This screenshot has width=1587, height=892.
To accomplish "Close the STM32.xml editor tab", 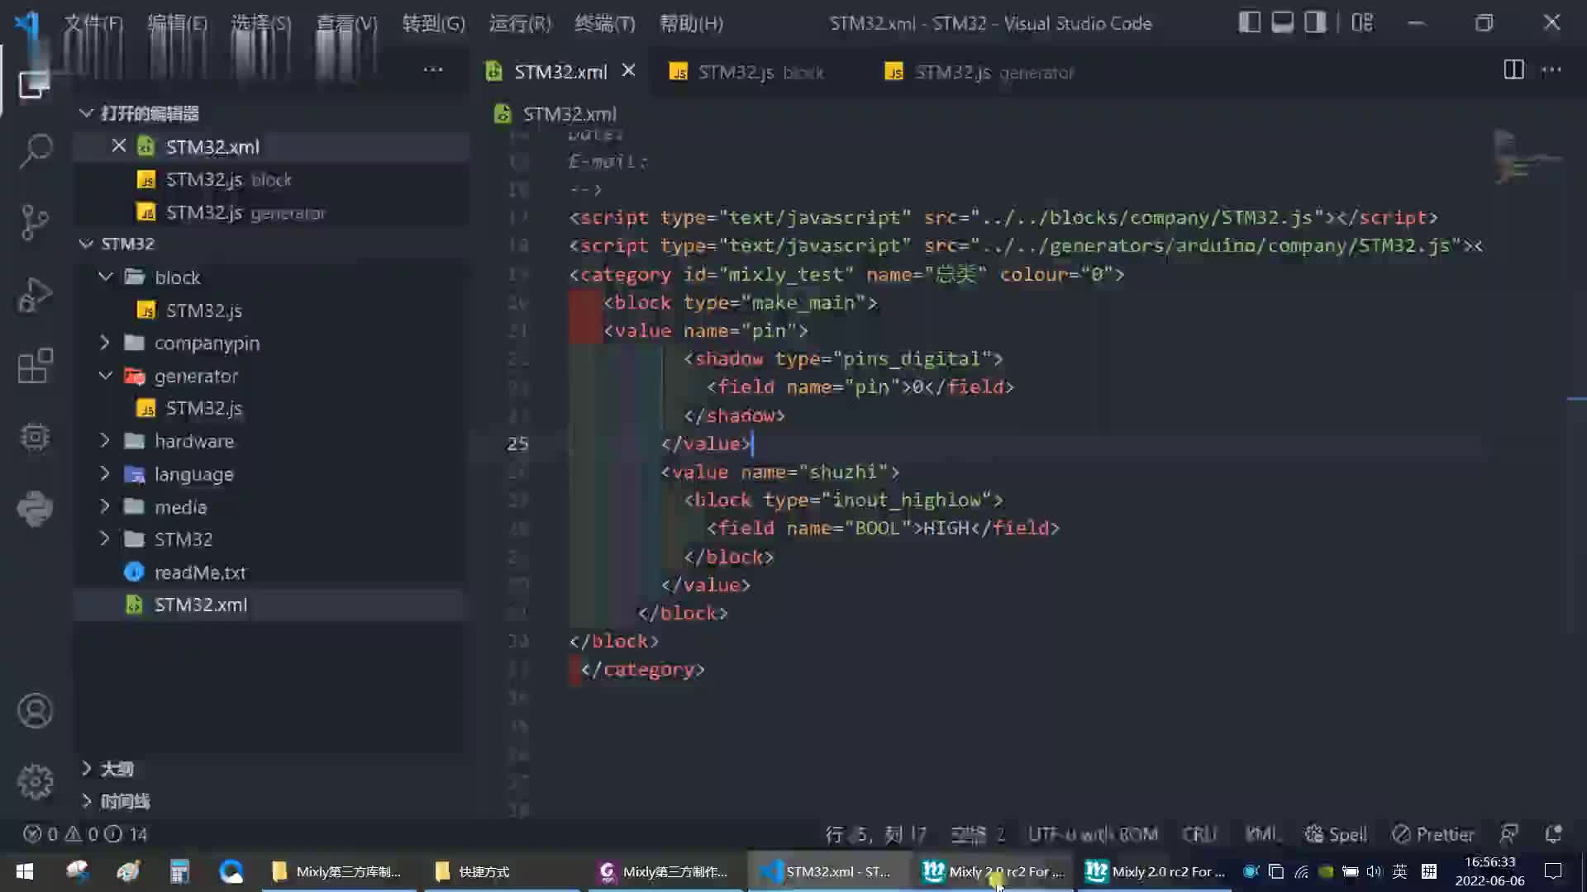I will coord(628,71).
